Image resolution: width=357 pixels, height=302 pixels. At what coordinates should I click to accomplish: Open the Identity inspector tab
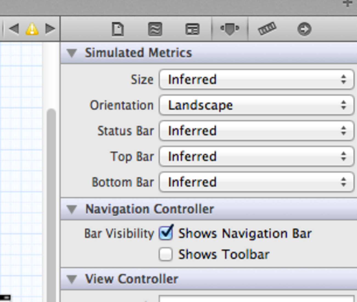(x=192, y=29)
